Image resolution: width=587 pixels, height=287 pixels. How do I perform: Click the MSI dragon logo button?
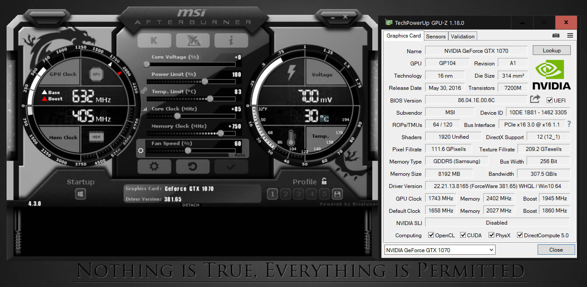point(192,40)
